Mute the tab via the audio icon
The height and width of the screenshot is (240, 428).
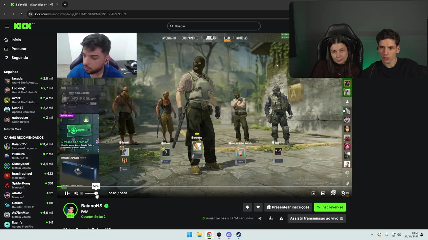pos(51,5)
